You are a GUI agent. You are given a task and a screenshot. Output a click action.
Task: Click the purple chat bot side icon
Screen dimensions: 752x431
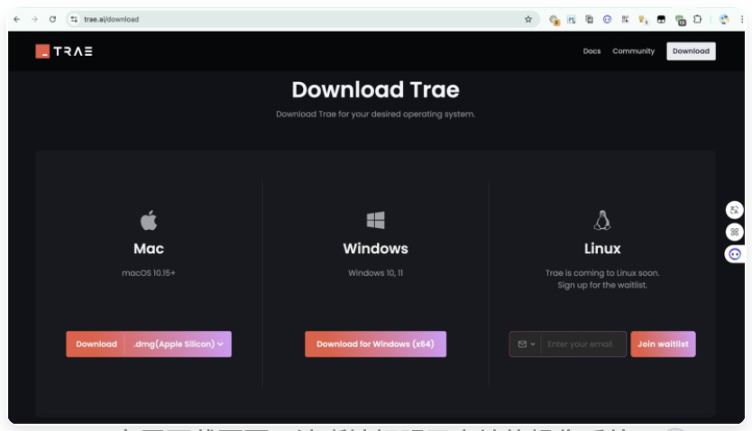(735, 254)
